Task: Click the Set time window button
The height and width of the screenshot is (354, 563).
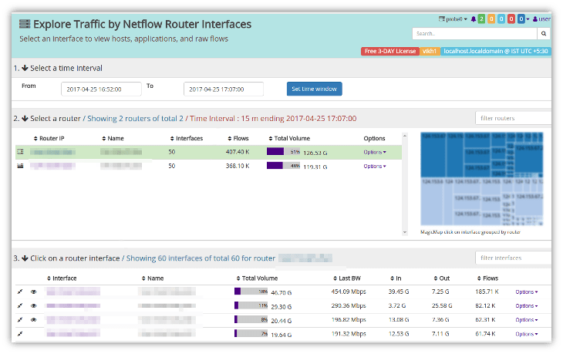Action: [x=314, y=89]
